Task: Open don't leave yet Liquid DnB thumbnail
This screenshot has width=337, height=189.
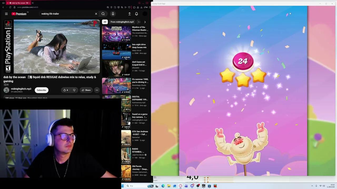Action: click(x=116, y=69)
